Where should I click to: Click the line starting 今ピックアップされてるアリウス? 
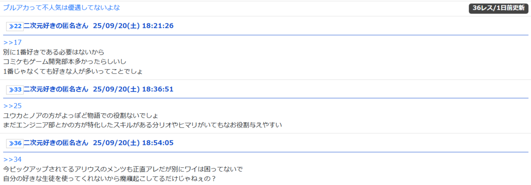(x=123, y=169)
